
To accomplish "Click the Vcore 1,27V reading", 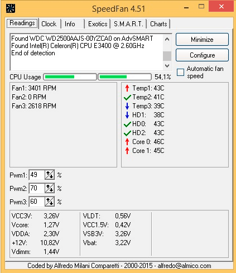I will 35,225.
